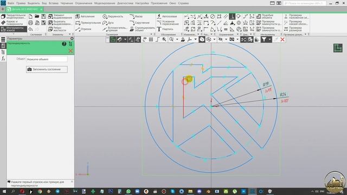Open dropdown next to funnel filter
The image size is (347, 195).
pos(269,40)
